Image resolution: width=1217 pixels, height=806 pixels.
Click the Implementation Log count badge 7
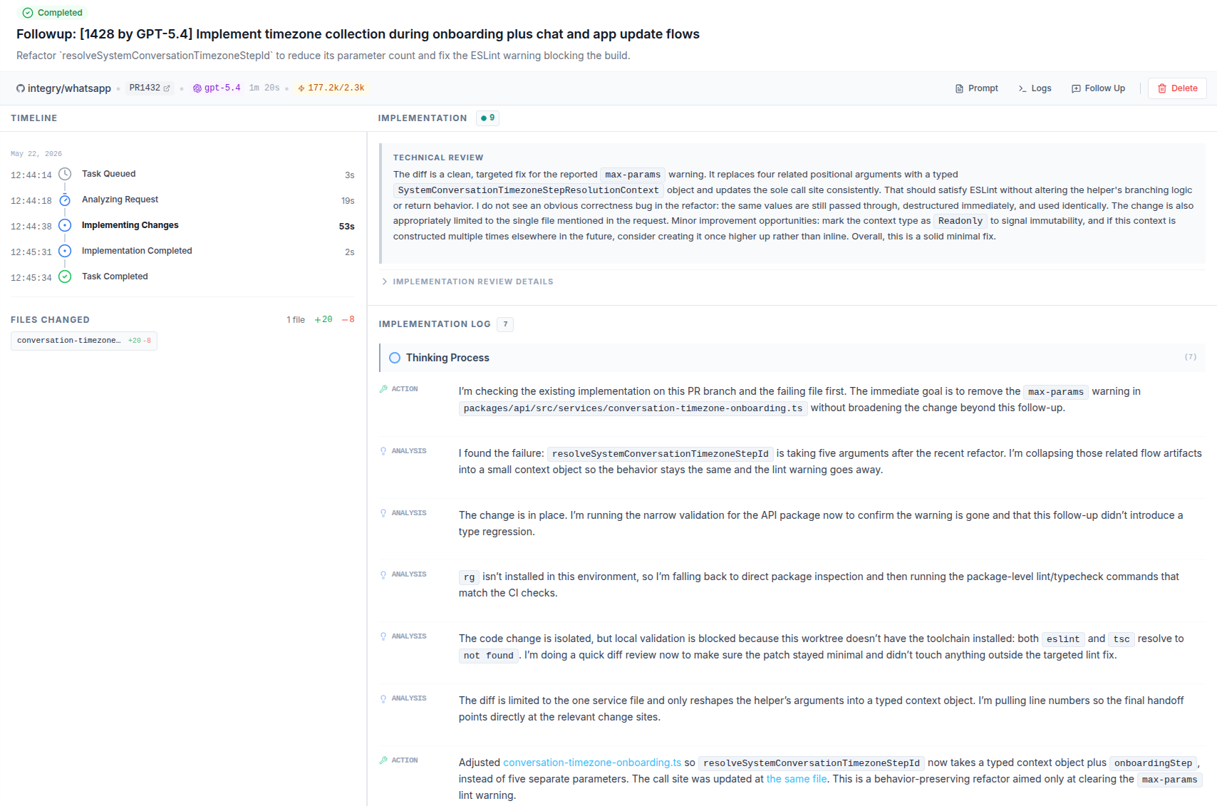tap(505, 324)
